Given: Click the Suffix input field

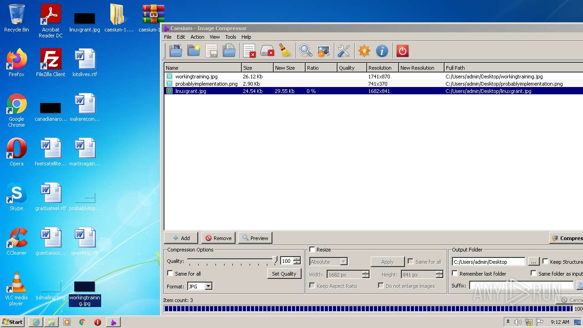Looking at the screenshot, I should [521, 286].
